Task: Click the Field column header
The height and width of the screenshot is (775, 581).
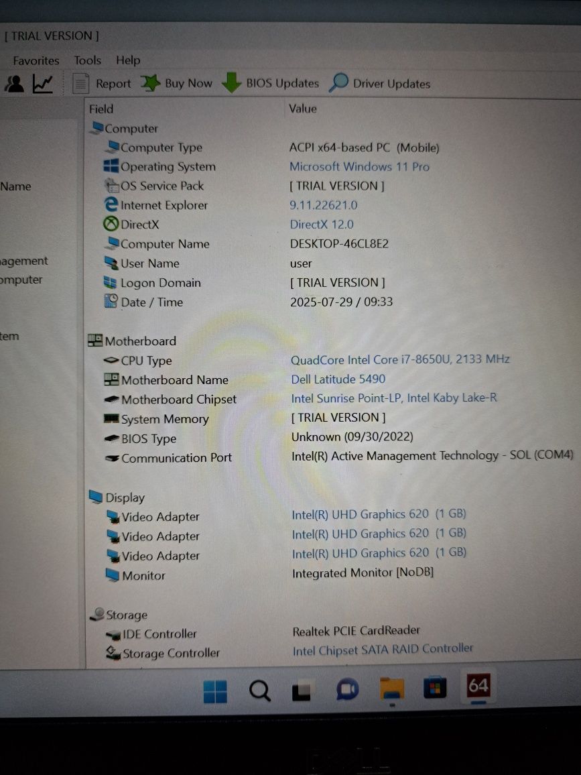Action: click(x=101, y=109)
